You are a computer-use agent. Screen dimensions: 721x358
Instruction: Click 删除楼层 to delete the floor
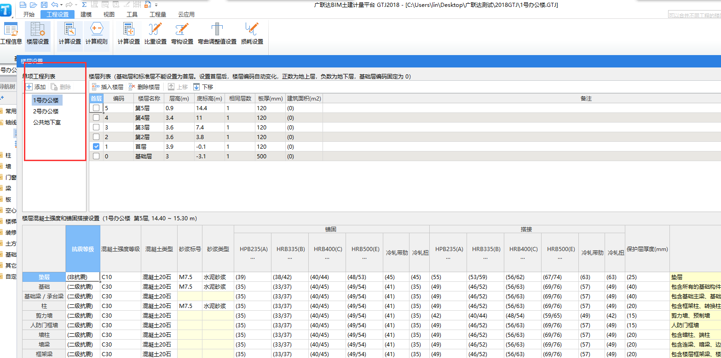point(144,87)
